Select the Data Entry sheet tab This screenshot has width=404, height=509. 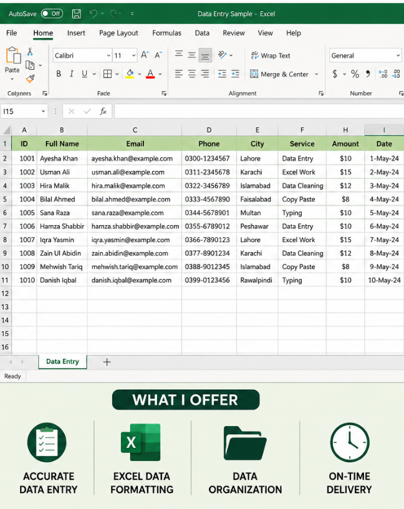point(62,362)
